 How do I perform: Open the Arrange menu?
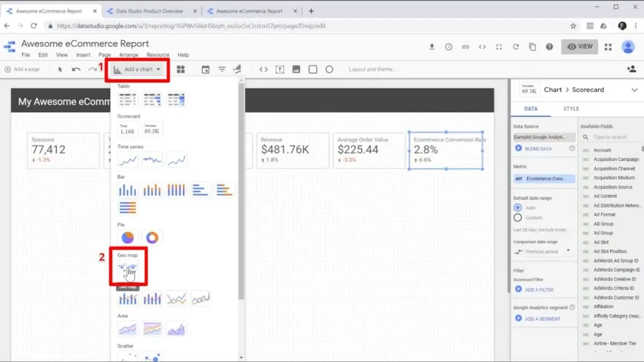click(128, 55)
